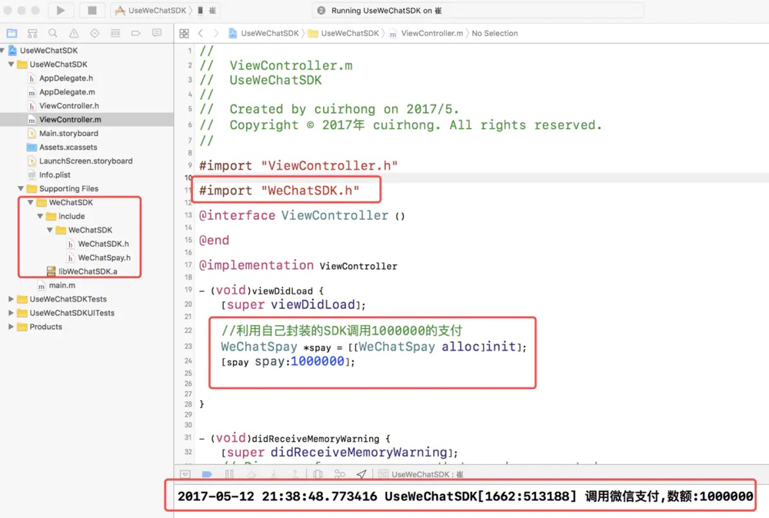Select WeChatSpay.h in the navigator
Screen dimensions: 769x518
tap(104, 257)
